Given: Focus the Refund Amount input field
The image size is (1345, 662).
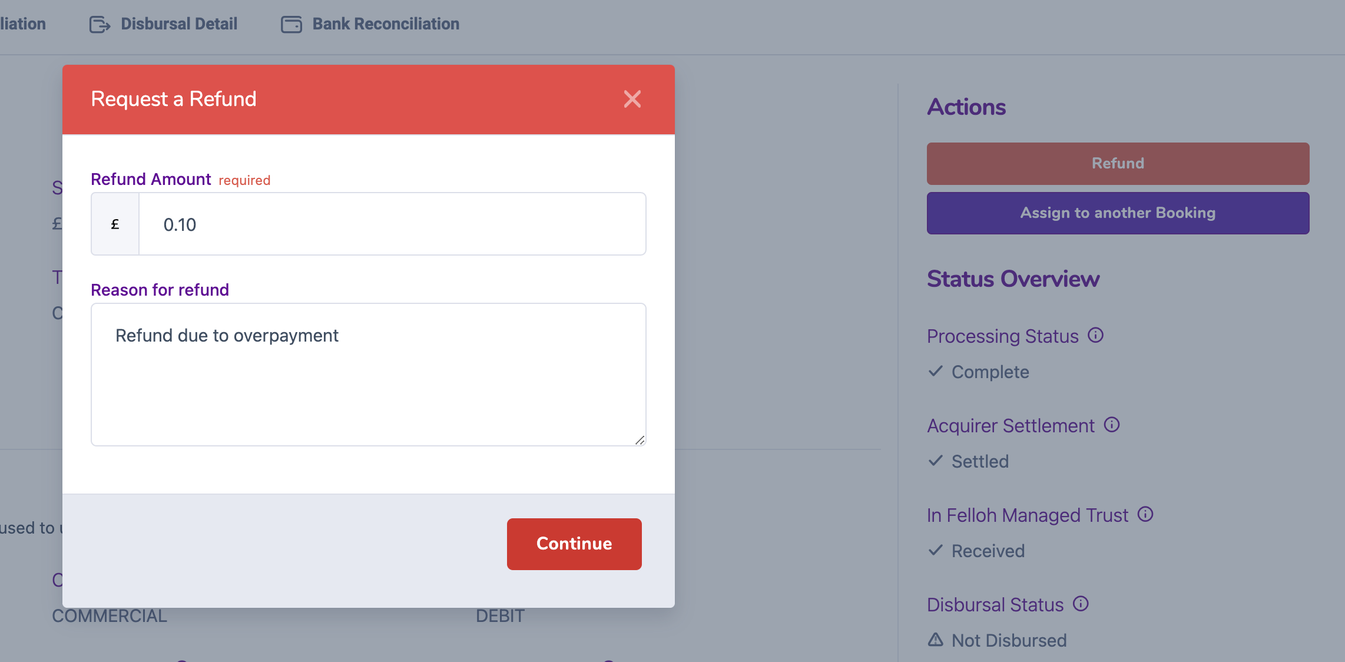Looking at the screenshot, I should (392, 224).
